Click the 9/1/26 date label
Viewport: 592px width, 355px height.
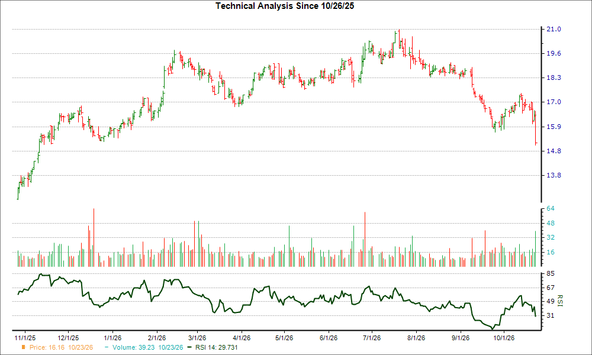[461, 338]
